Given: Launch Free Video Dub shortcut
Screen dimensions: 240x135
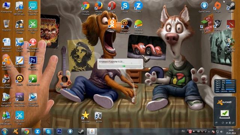Looking at the screenshot, I should point(33,27).
